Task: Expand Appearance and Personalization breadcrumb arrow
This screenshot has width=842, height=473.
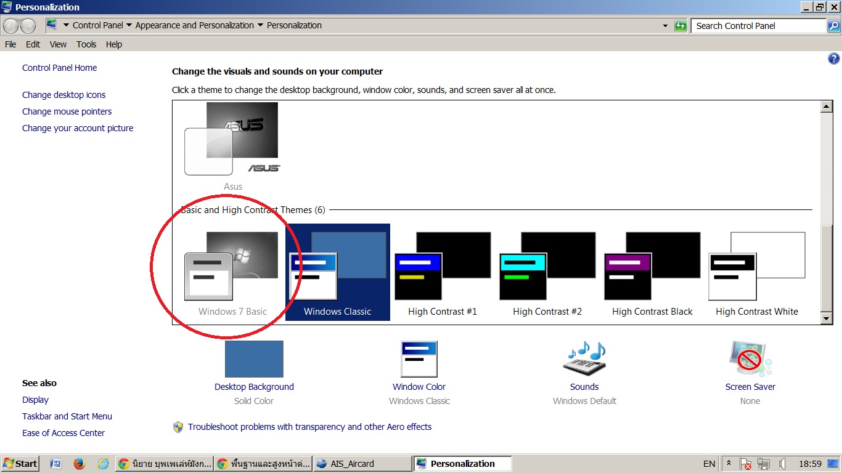Action: [x=260, y=26]
